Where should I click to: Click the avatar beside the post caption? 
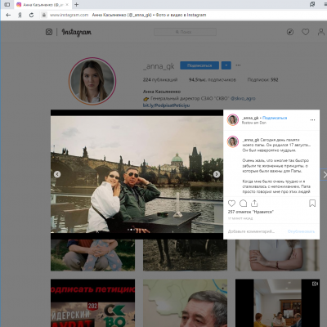(233, 141)
